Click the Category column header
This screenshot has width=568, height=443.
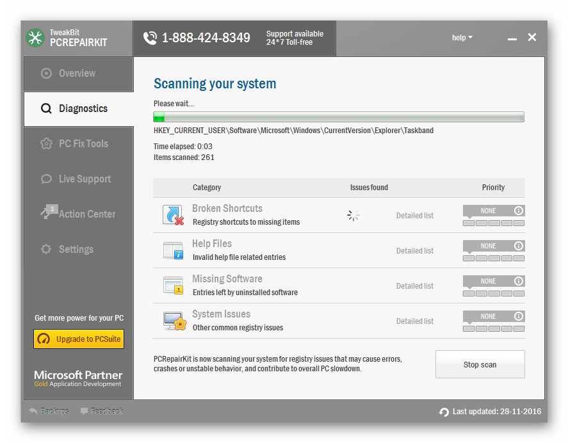[207, 188]
